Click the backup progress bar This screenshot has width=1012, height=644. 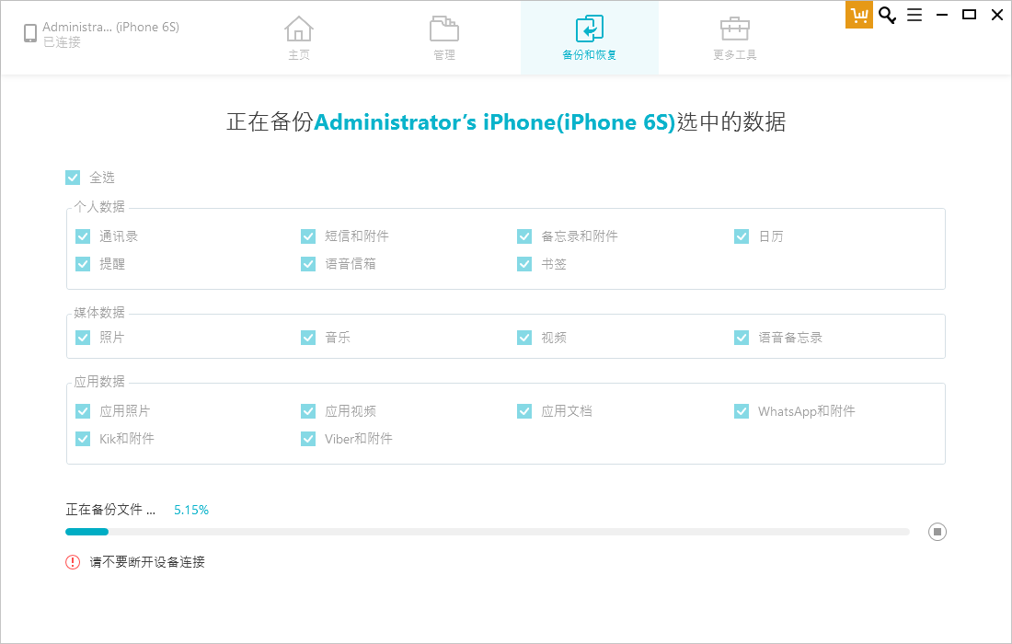pos(487,532)
